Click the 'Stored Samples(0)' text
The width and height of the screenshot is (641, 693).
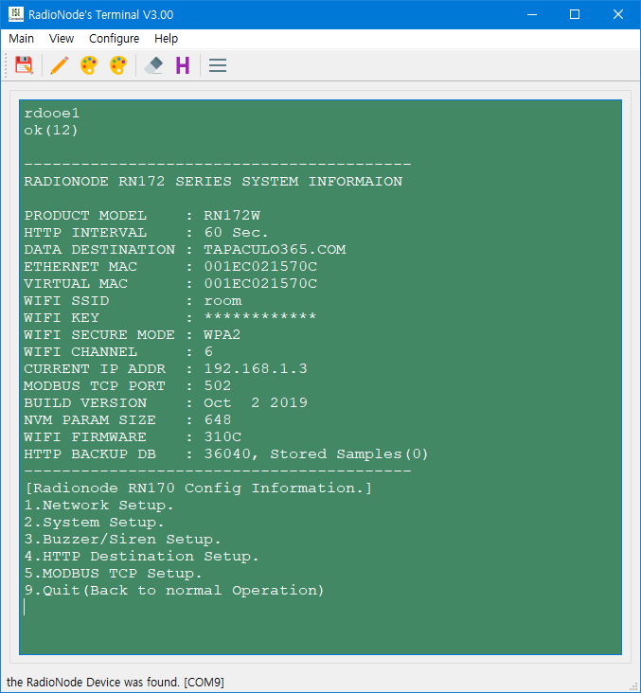349,454
